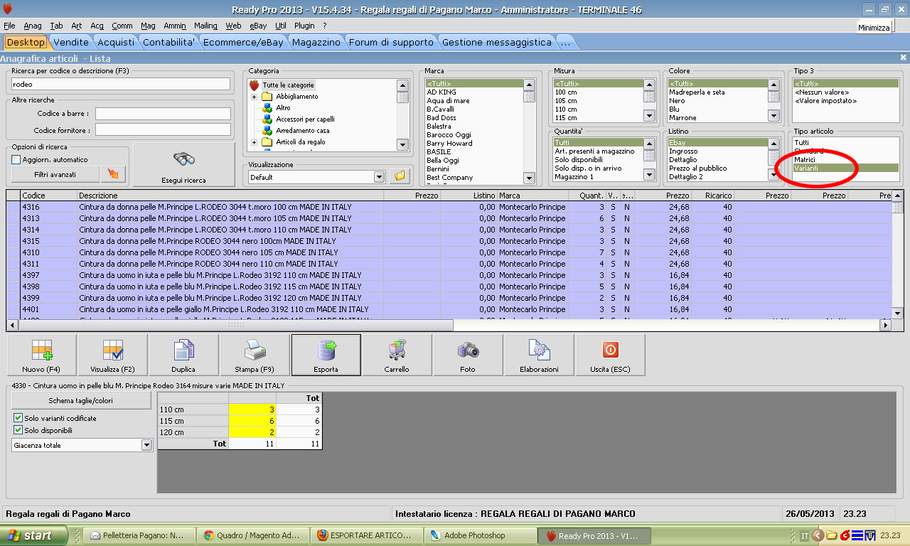Click the Marca list scroll-down arrow
This screenshot has height=546, width=910.
pyautogui.click(x=529, y=178)
